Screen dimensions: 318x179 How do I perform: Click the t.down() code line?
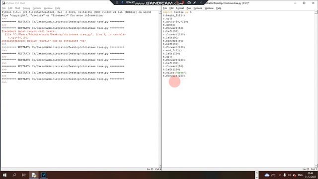(x=169, y=25)
